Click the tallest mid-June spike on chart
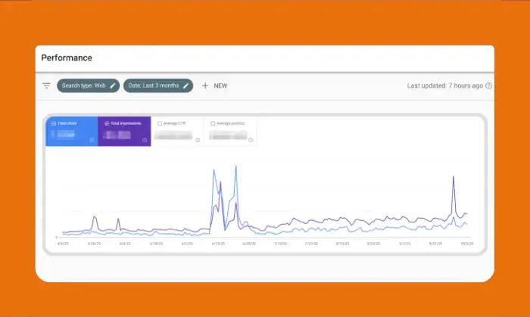 (237, 166)
